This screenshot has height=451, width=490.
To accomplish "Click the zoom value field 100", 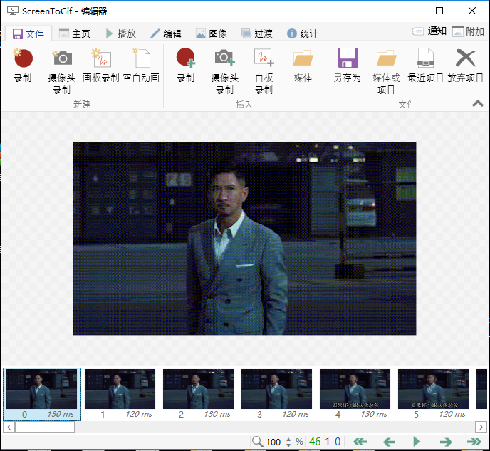I will 273,442.
